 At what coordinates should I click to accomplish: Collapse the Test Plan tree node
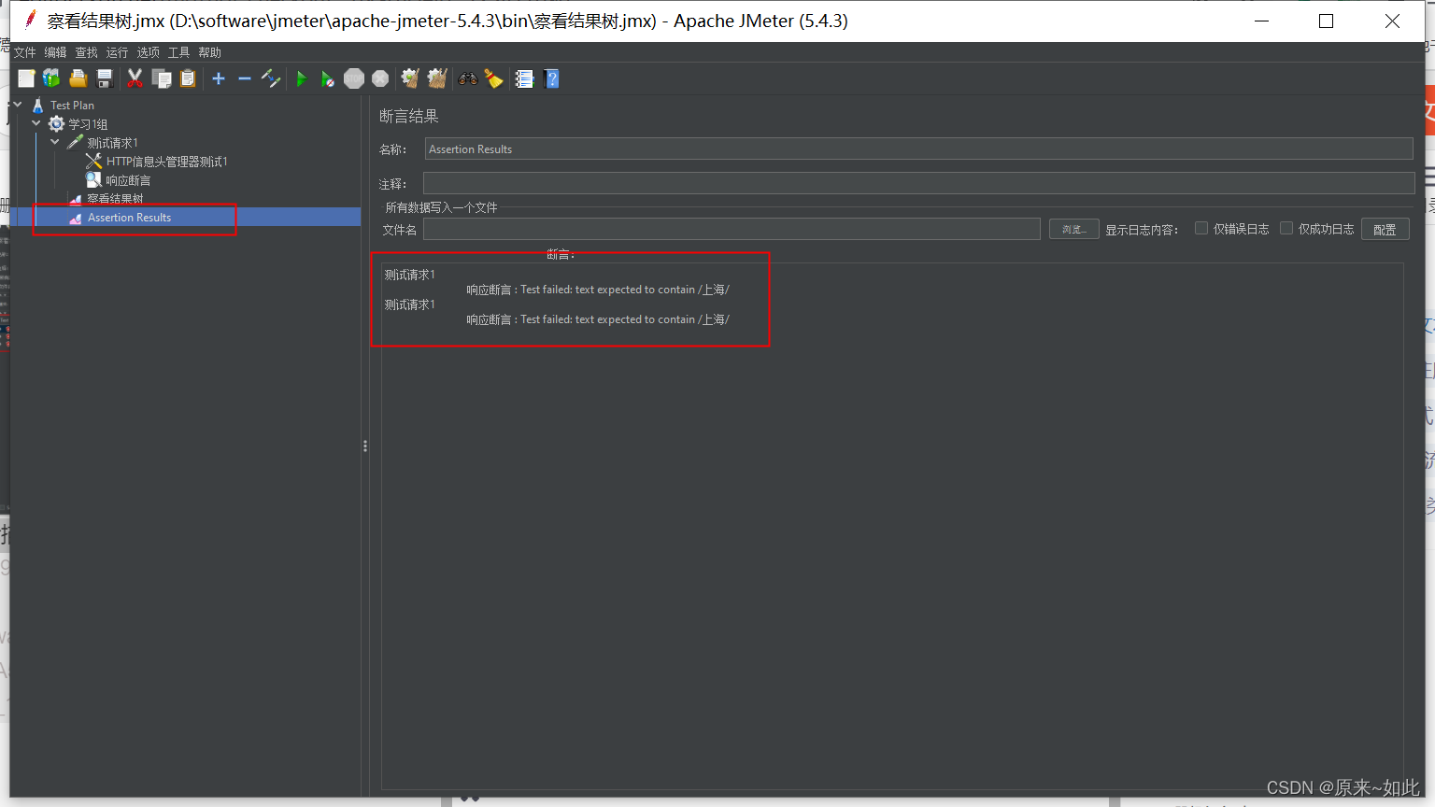coord(18,105)
